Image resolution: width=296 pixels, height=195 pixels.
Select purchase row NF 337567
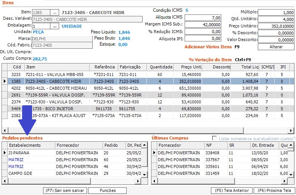click(220, 160)
